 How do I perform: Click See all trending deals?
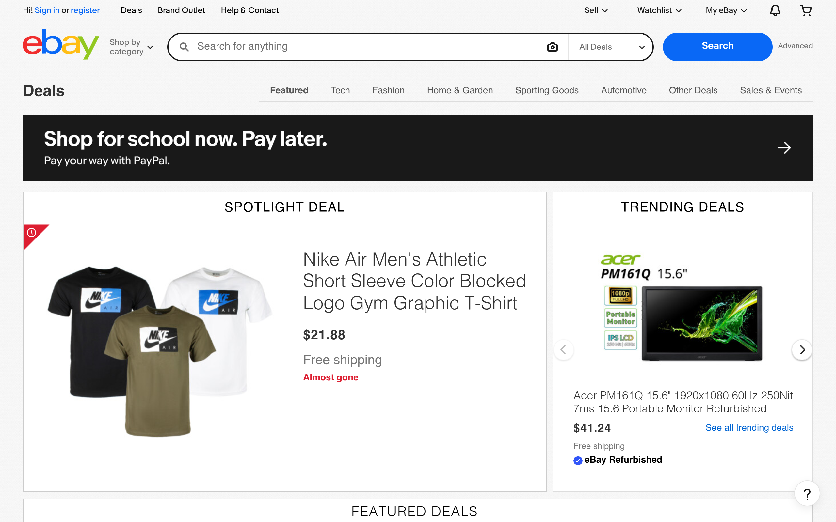pos(749,428)
